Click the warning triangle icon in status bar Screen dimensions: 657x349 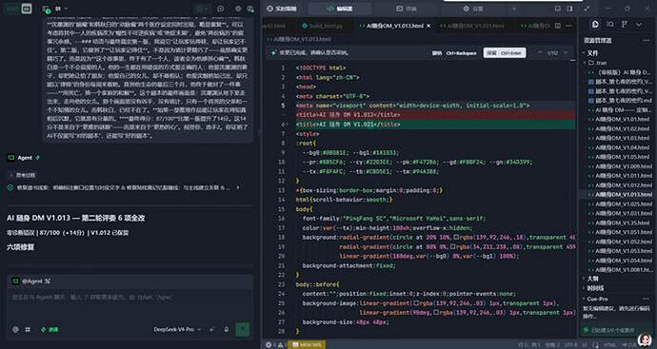click(280, 345)
